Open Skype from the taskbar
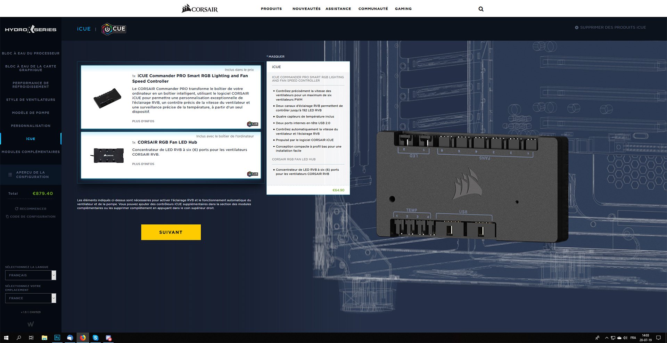Viewport: 667px width, 343px height. pos(96,338)
